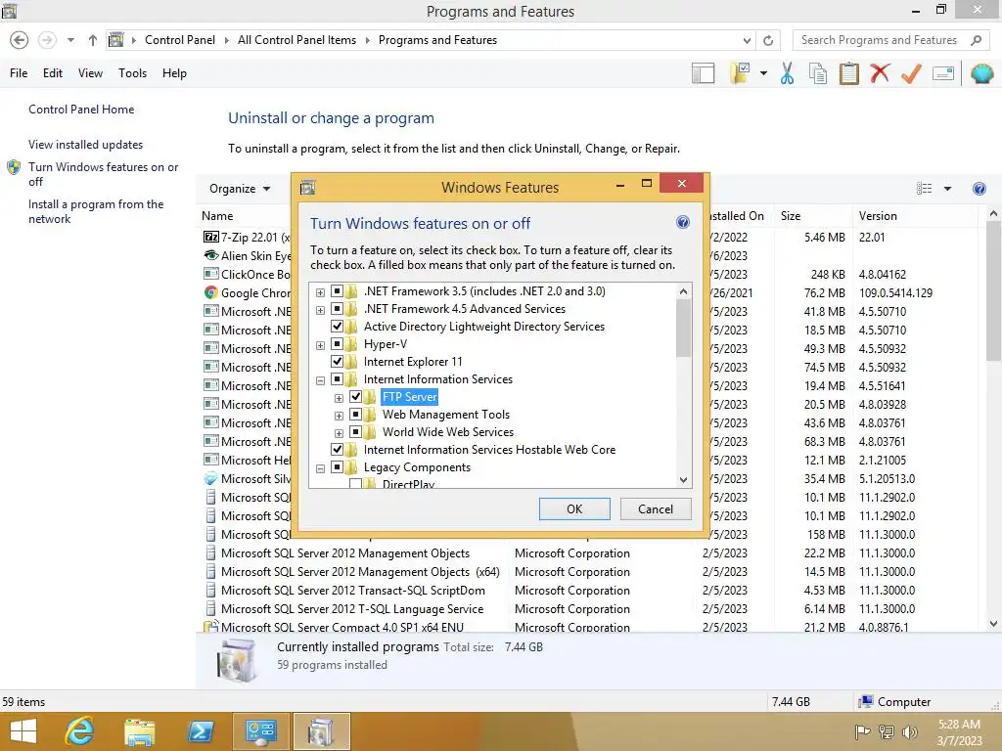Click OK in Windows Features dialog
Viewport: 1002px width, 751px height.
pos(574,508)
